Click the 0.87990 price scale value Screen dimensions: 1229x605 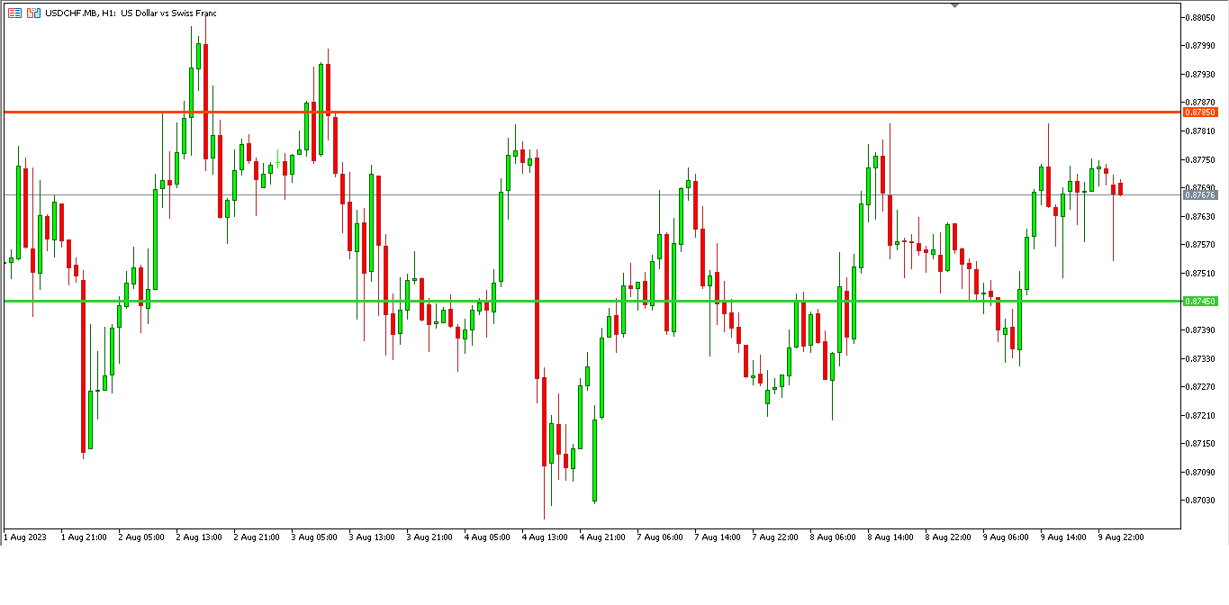[x=1201, y=46]
